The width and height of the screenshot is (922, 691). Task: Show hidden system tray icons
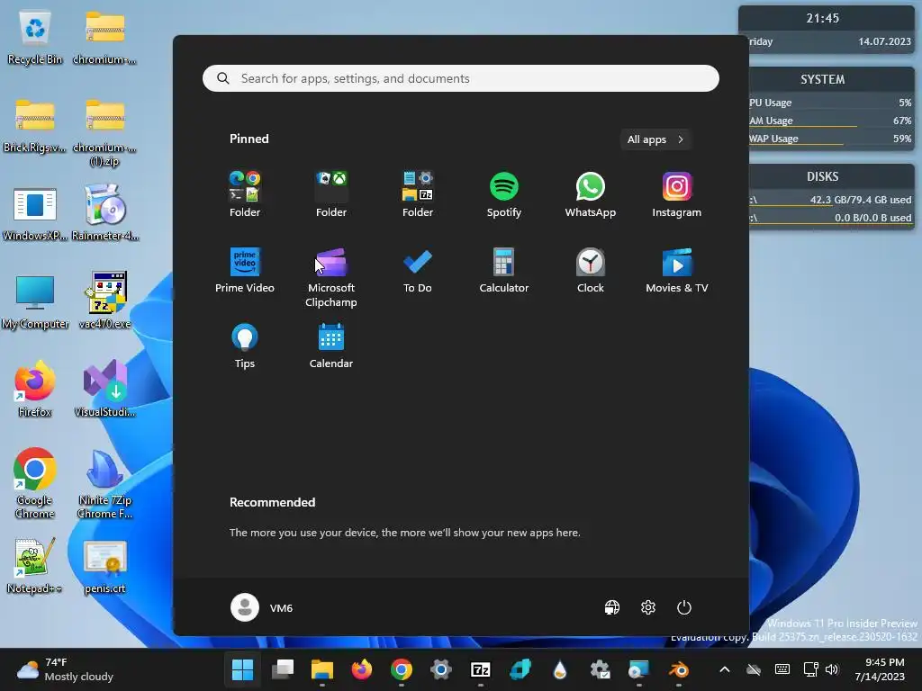tap(725, 669)
